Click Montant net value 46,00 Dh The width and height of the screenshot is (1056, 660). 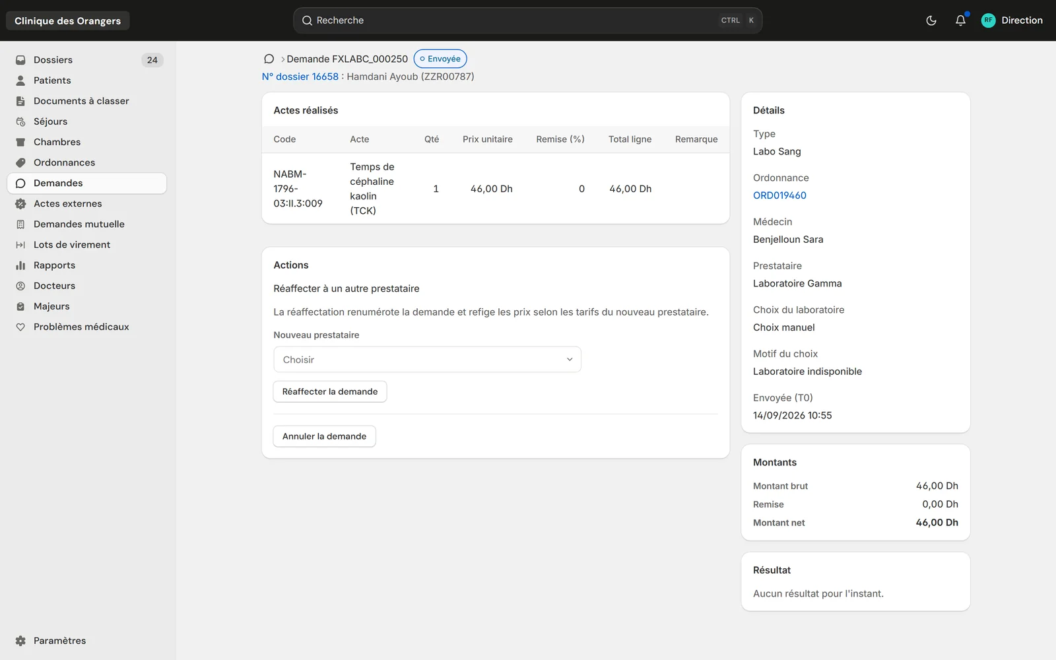[937, 523]
